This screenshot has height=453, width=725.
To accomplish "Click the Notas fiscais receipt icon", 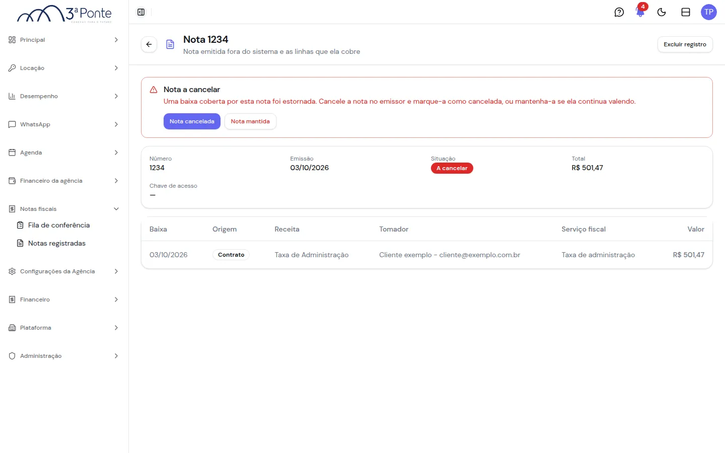I will coord(12,209).
